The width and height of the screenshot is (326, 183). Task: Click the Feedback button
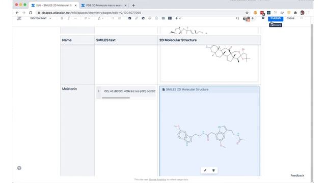point(297,175)
